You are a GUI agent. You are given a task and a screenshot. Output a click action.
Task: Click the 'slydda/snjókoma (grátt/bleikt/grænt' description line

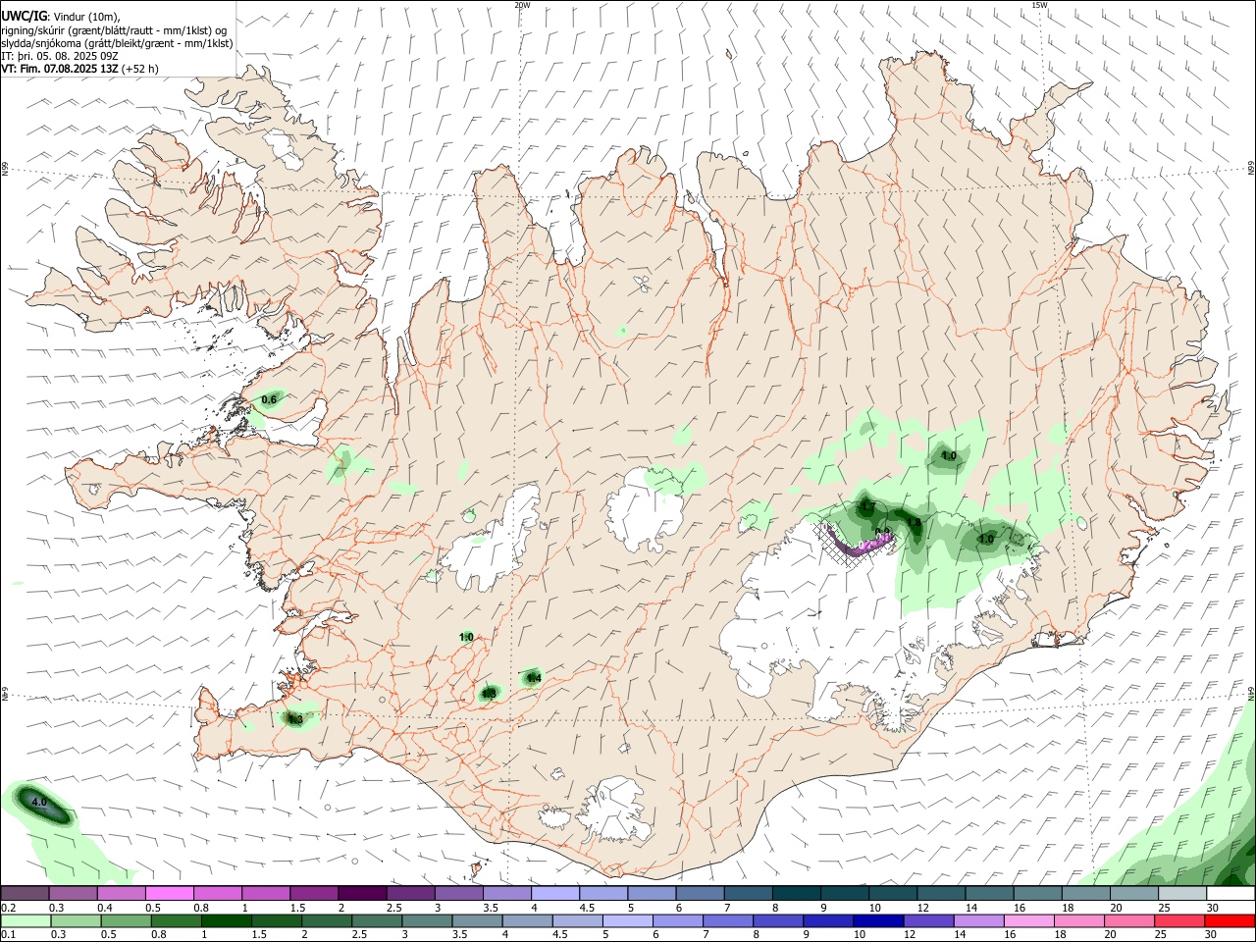[x=117, y=43]
